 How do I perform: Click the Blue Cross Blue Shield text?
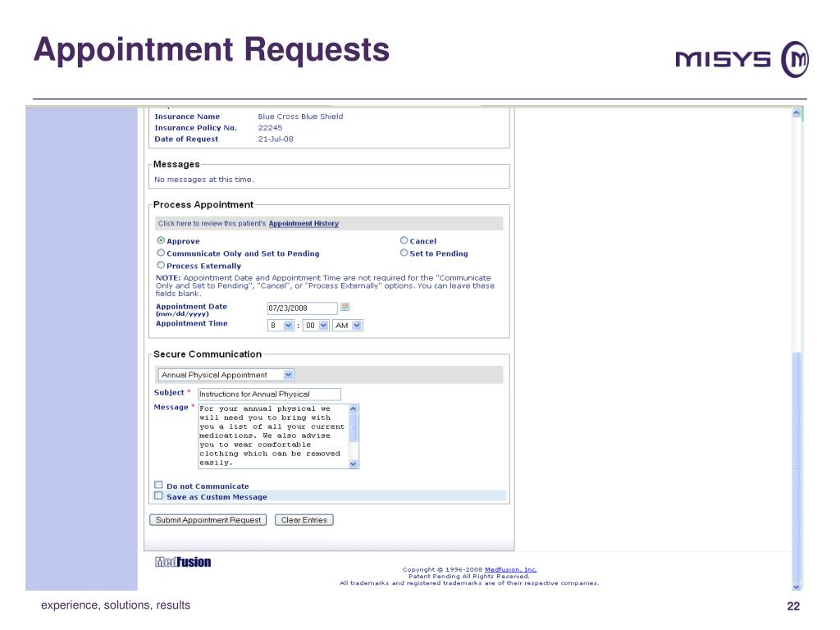click(300, 116)
